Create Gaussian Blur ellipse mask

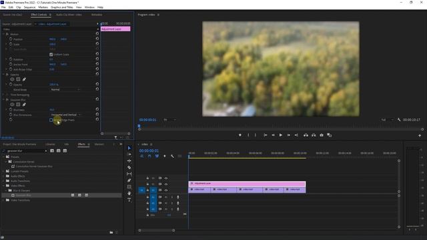(12, 105)
